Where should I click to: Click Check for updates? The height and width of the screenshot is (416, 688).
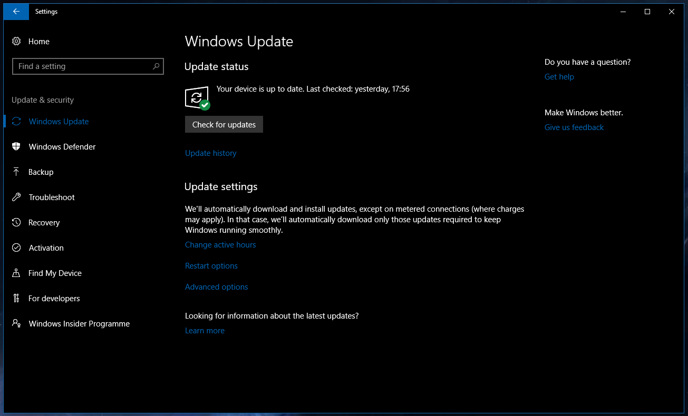coord(224,124)
